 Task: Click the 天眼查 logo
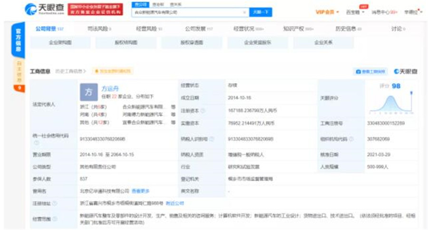(44, 9)
